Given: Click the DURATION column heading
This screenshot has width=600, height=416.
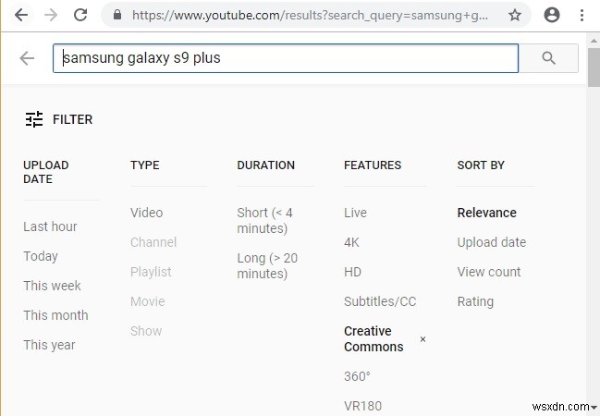Looking at the screenshot, I should point(266,165).
